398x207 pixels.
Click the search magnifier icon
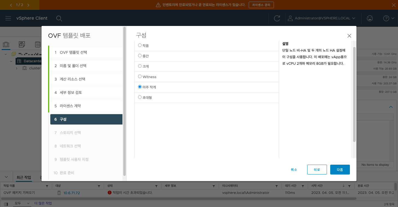point(59,18)
